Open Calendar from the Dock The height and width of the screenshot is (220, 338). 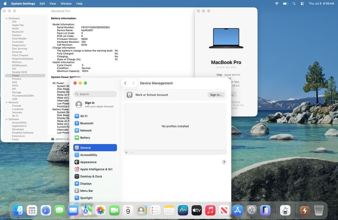128,210
